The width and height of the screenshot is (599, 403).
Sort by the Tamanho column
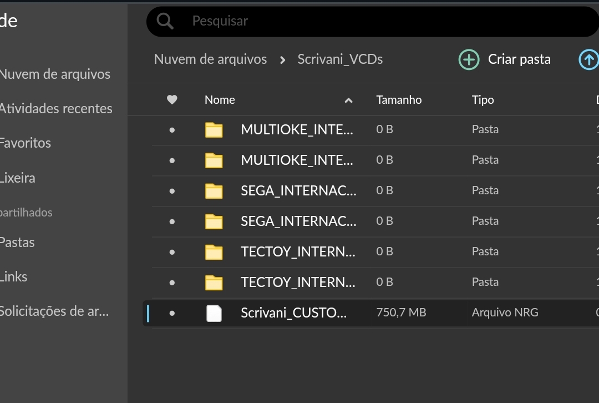tap(399, 100)
